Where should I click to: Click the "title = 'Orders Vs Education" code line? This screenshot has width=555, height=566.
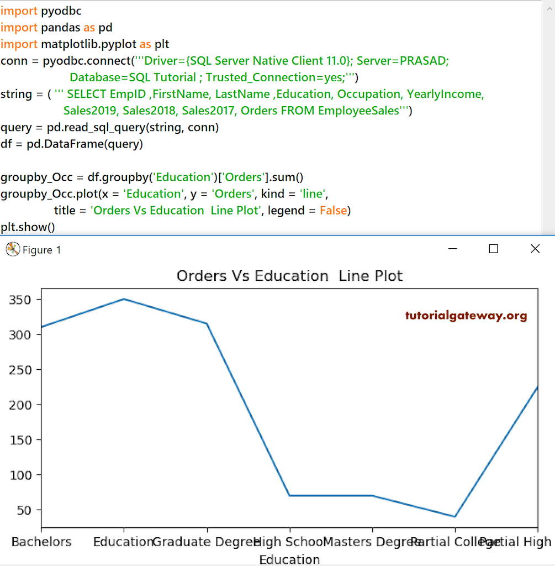point(202,211)
